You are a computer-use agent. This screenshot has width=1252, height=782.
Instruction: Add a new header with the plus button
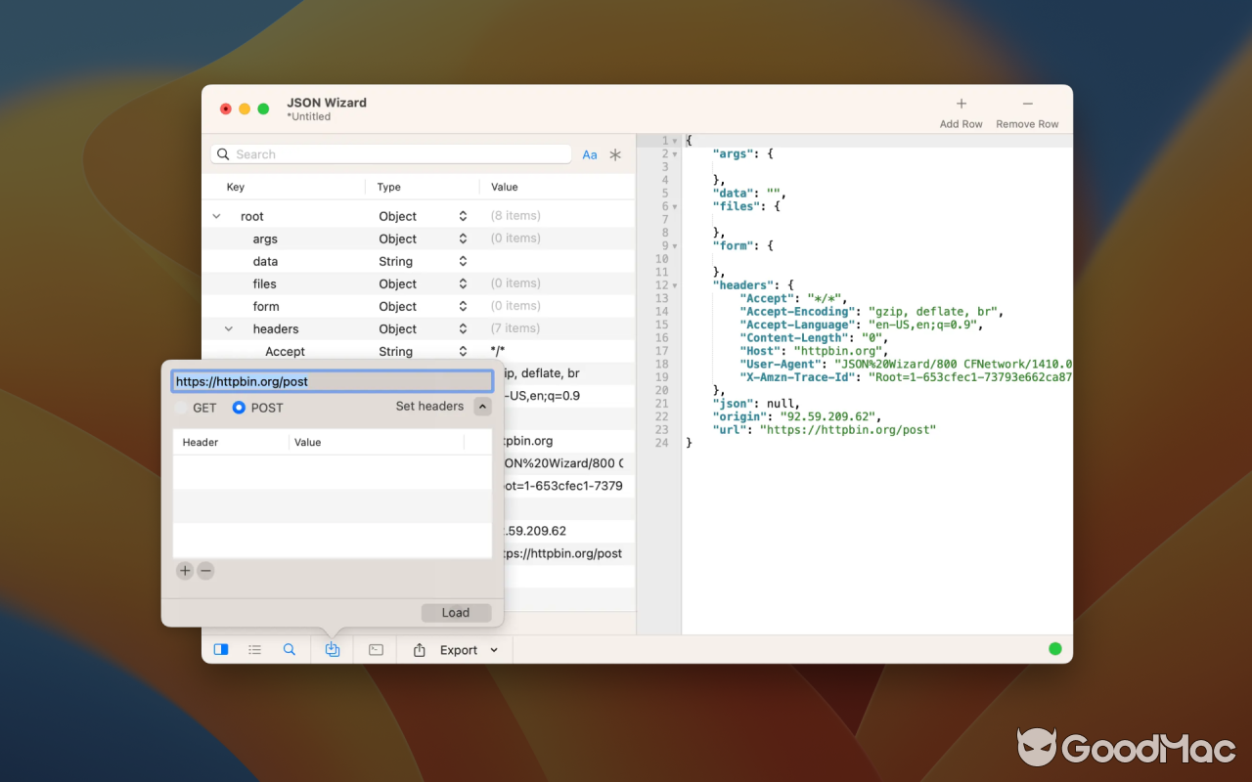(x=185, y=571)
